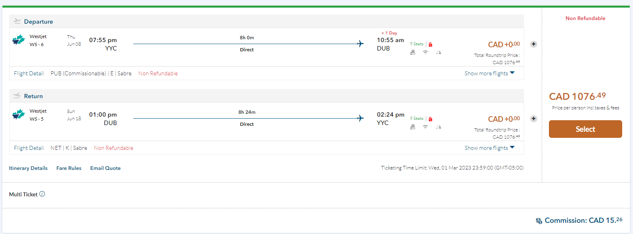Expand departure flight with plus button
Viewport: 633px width, 234px height.
[534, 44]
